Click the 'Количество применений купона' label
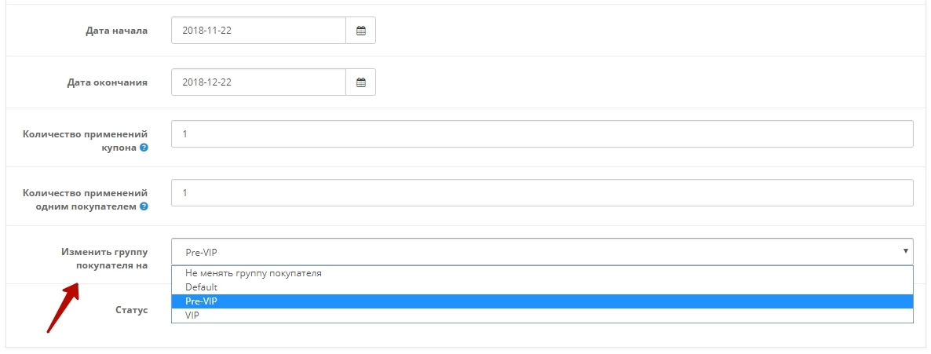Viewport: 931px width, 354px height. click(86, 141)
